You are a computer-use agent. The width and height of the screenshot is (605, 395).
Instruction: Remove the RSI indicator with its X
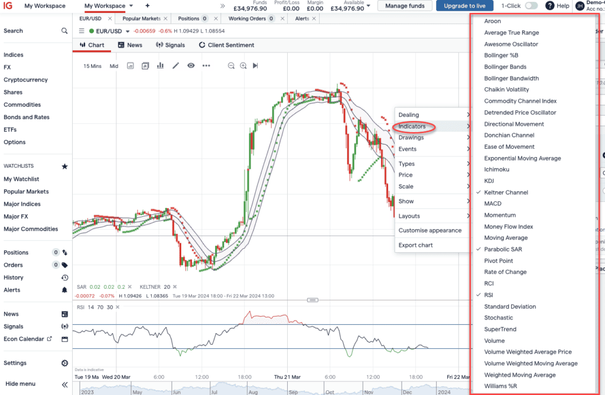(x=118, y=308)
